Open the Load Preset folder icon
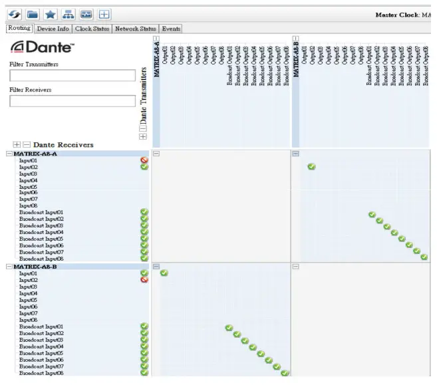 coord(33,15)
